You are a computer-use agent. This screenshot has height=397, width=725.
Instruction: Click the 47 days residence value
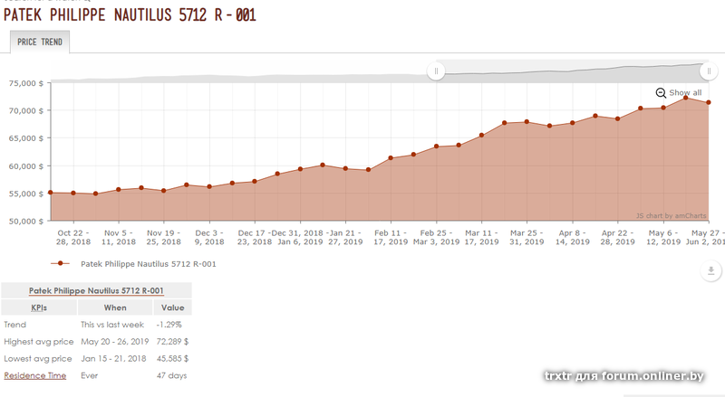pyautogui.click(x=171, y=376)
